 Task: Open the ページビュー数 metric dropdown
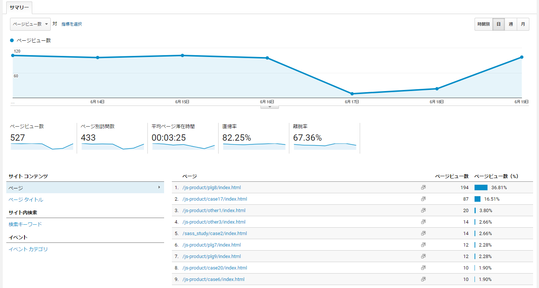pyautogui.click(x=30, y=24)
